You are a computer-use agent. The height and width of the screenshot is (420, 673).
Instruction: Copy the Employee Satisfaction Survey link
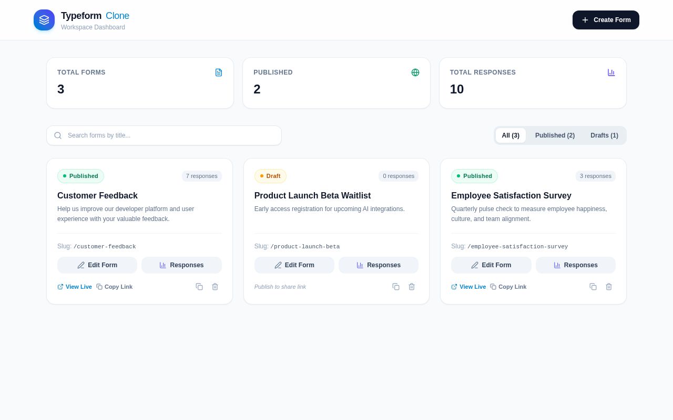508,287
